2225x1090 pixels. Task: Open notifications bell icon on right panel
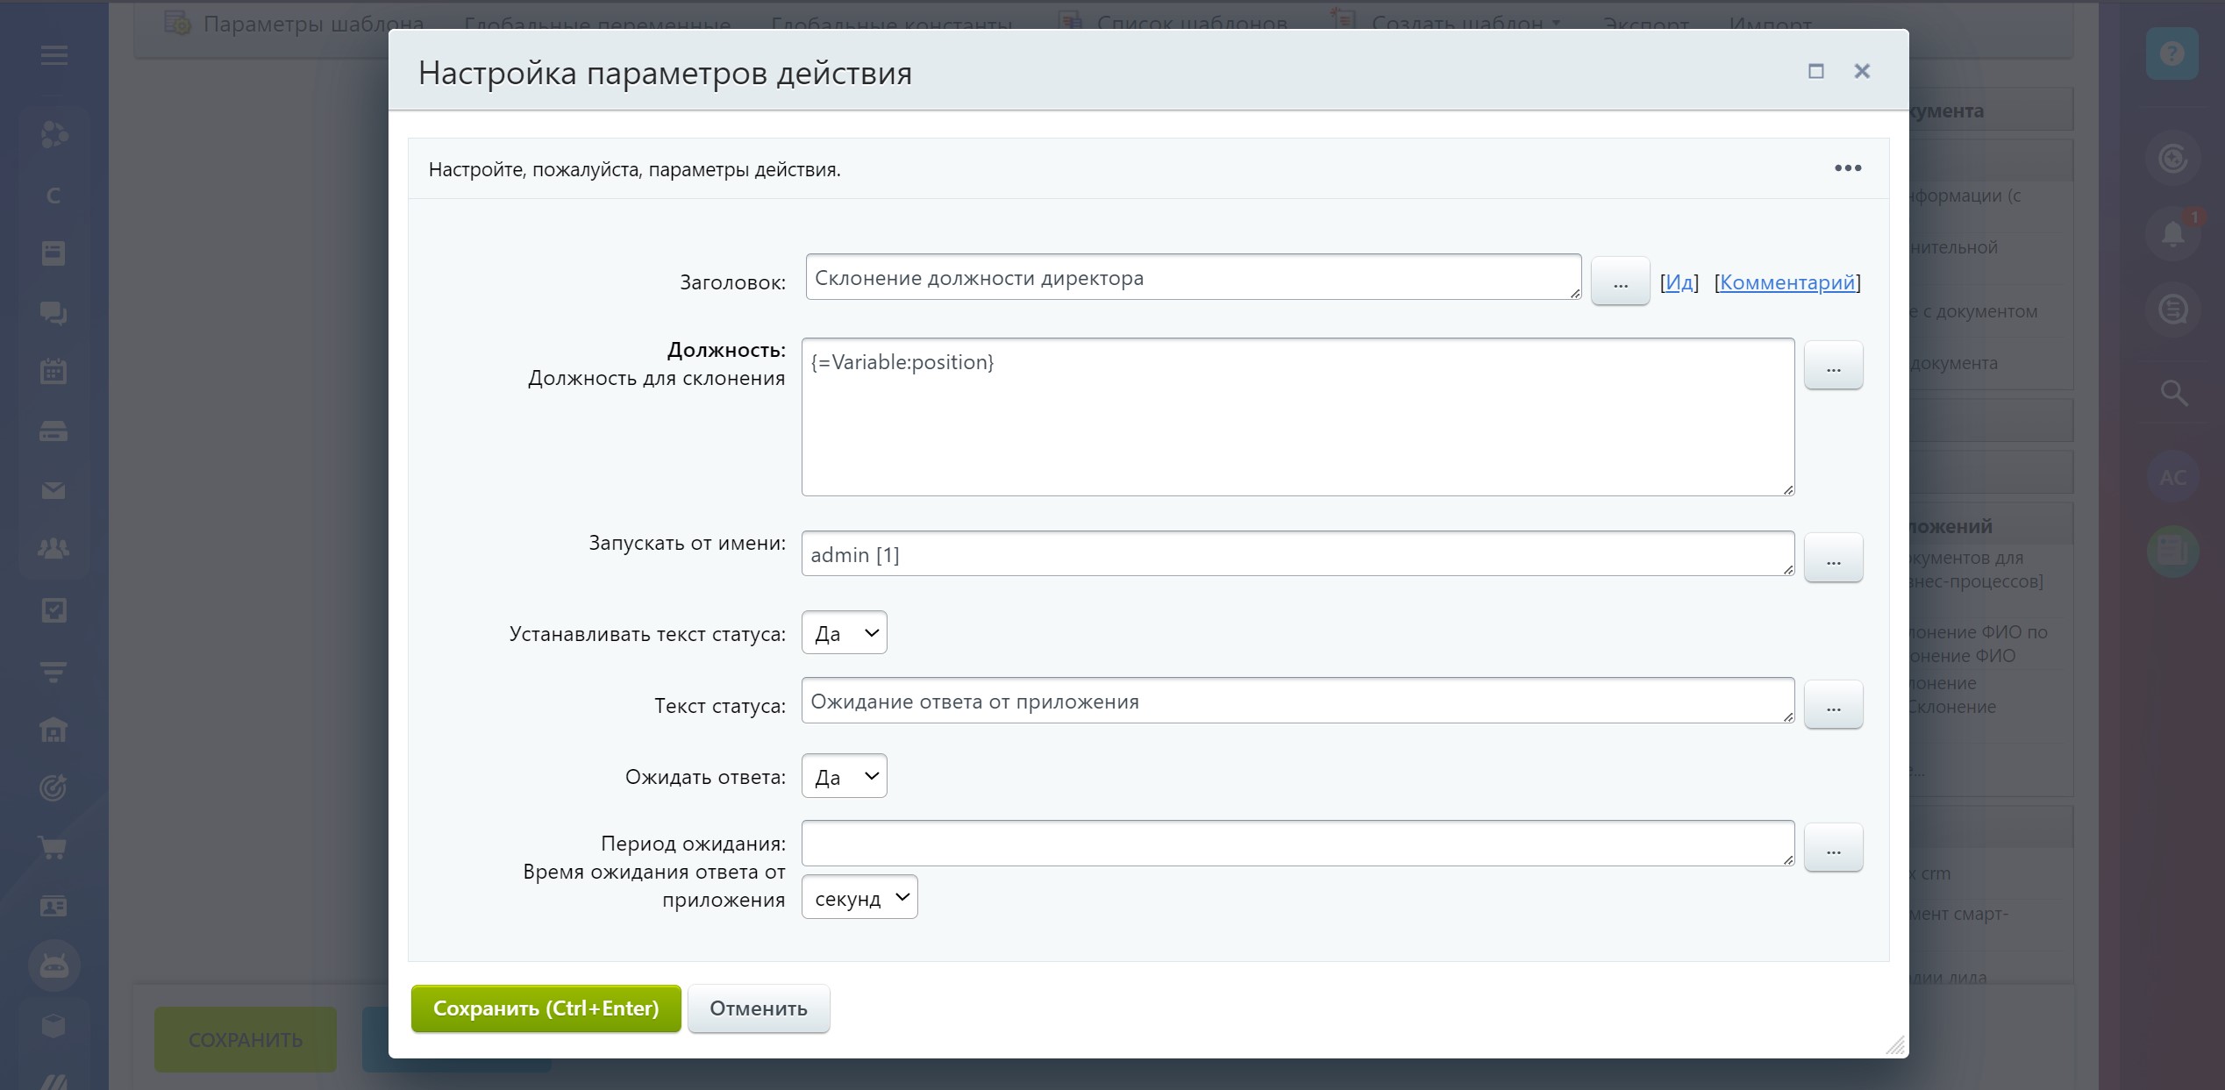[2172, 234]
